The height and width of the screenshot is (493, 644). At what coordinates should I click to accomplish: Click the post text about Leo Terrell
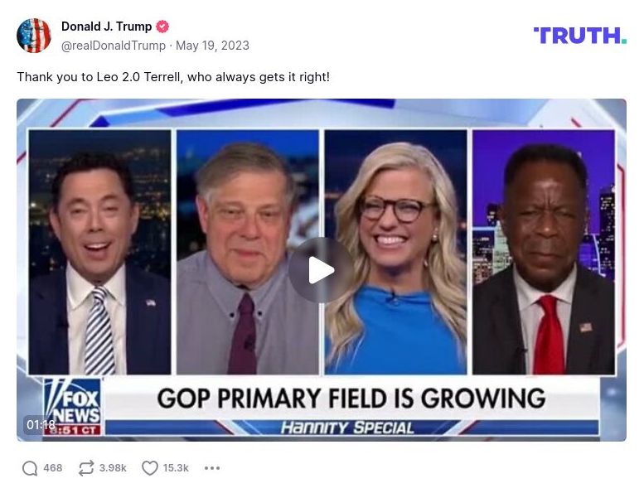pyautogui.click(x=173, y=77)
